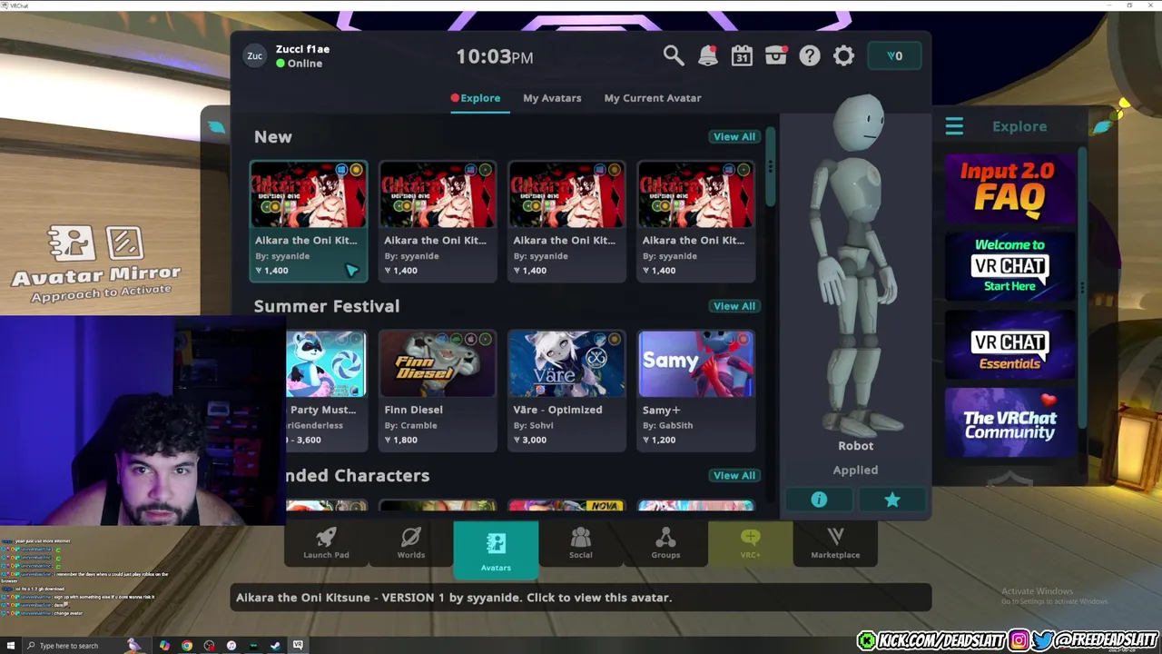Open the VRChat Essentials banner
The image size is (1162, 654).
[1009, 344]
